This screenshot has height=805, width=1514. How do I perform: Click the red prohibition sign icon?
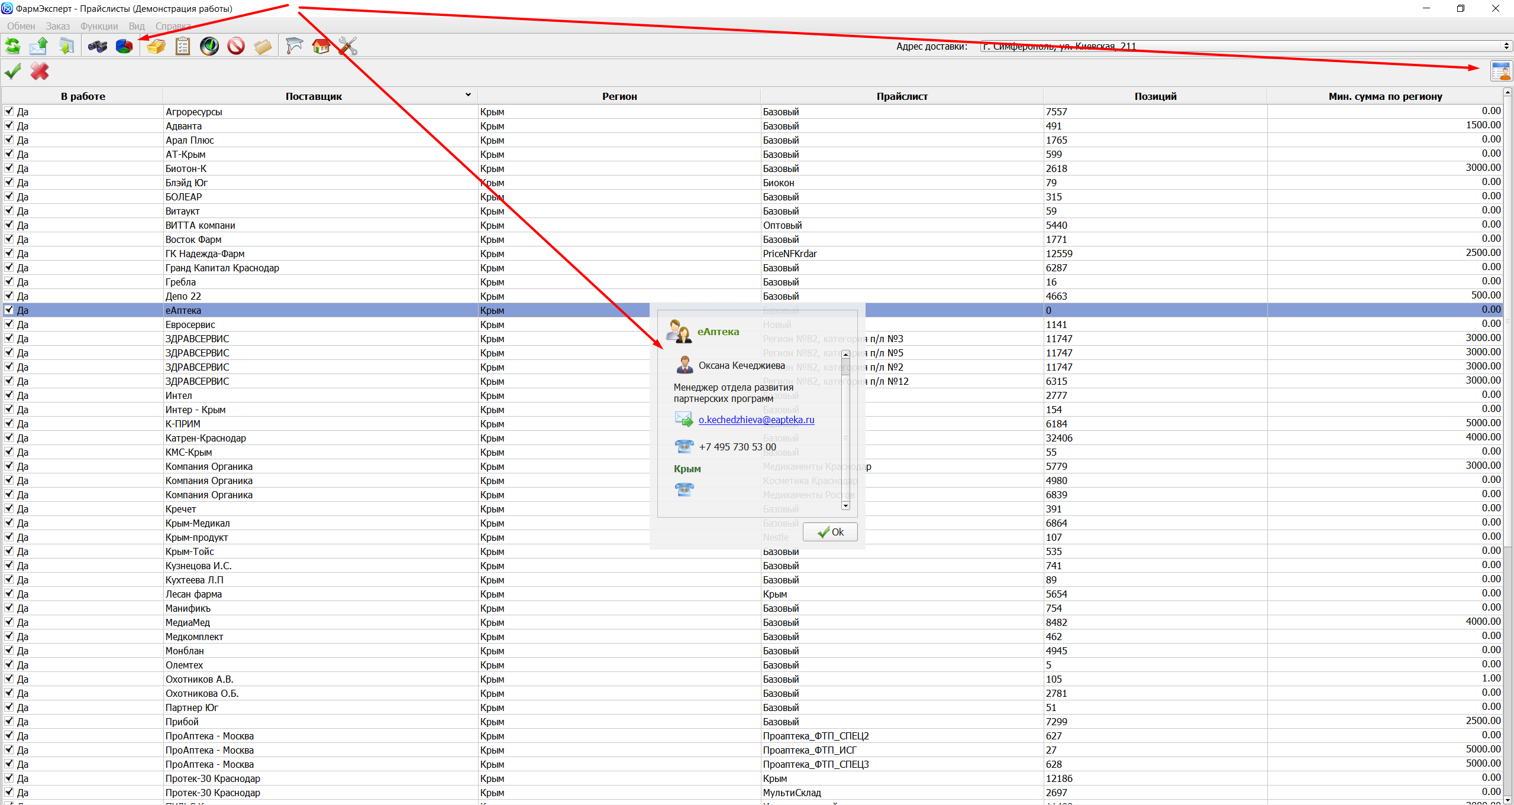[x=236, y=46]
